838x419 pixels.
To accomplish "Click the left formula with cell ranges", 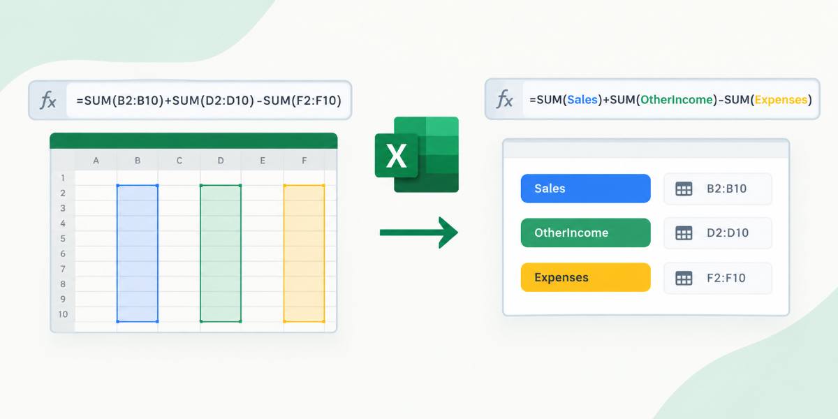I will pyautogui.click(x=208, y=101).
